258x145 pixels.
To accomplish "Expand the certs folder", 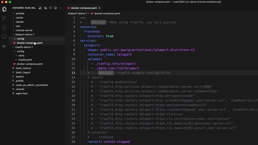I will coord(21,56).
